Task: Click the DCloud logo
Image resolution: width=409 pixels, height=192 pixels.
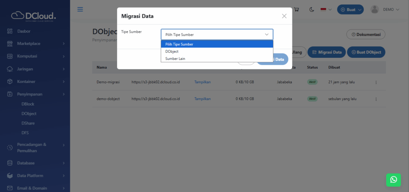Action: (x=34, y=16)
